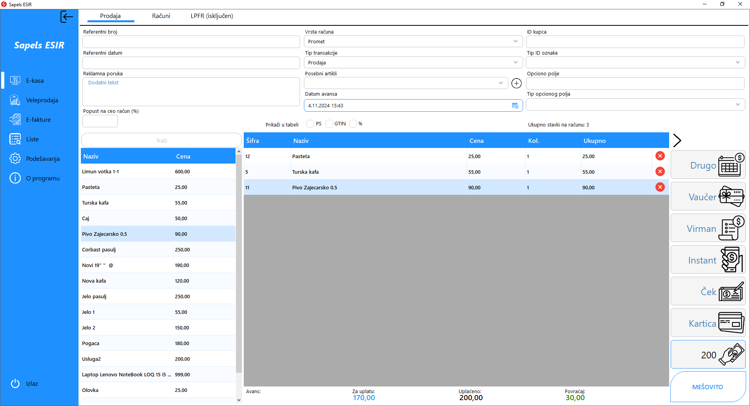The image size is (750, 406).
Task: Switch to Prodaja tab
Action: [111, 16]
